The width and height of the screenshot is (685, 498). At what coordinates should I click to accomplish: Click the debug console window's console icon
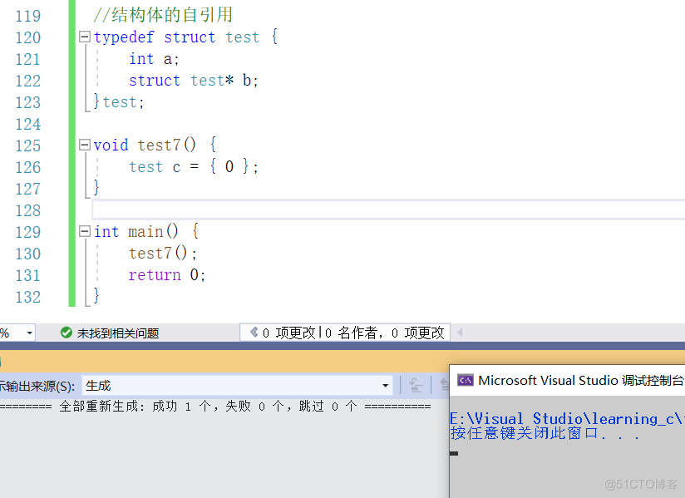click(x=465, y=380)
